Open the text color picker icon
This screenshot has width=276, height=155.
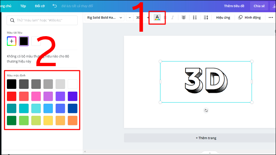coord(157,18)
